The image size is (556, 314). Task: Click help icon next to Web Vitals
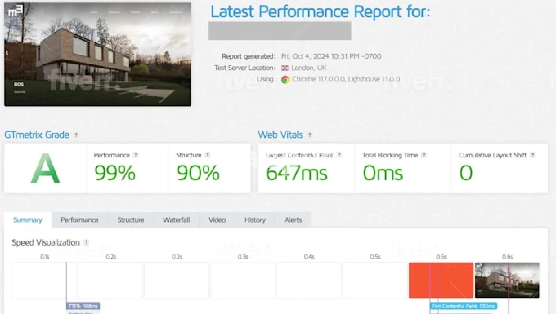pos(310,135)
